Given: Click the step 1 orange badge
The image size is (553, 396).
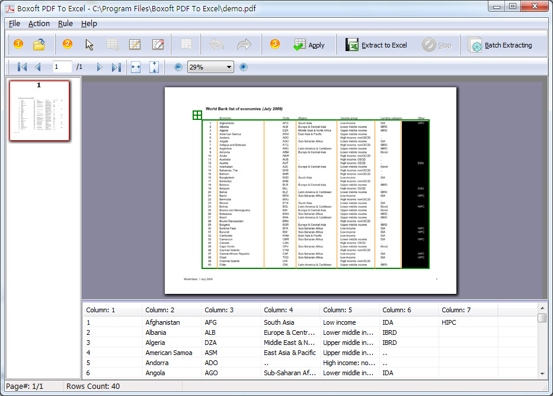Looking at the screenshot, I should click(x=18, y=44).
